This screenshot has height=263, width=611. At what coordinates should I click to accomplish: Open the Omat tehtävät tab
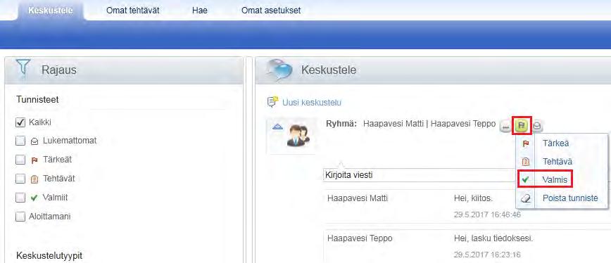point(133,11)
